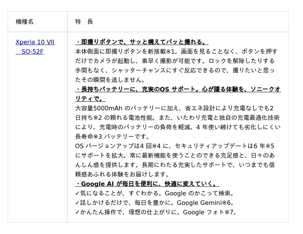This screenshot has width=303, height=234.
Task: Open the Xperia 10 VII link
Action: click(x=35, y=42)
